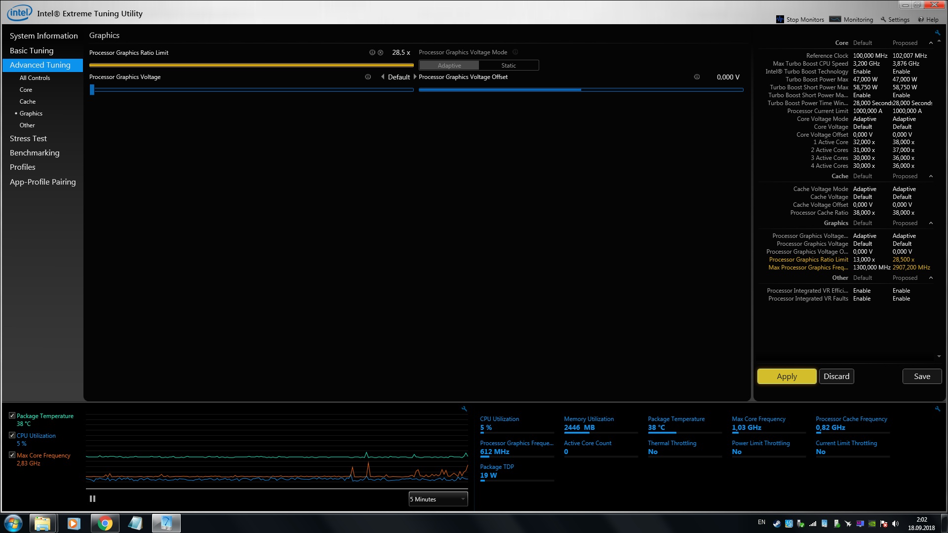Open the 5 Minutes time range dropdown
Viewport: 948px width, 533px height.
pos(438,499)
